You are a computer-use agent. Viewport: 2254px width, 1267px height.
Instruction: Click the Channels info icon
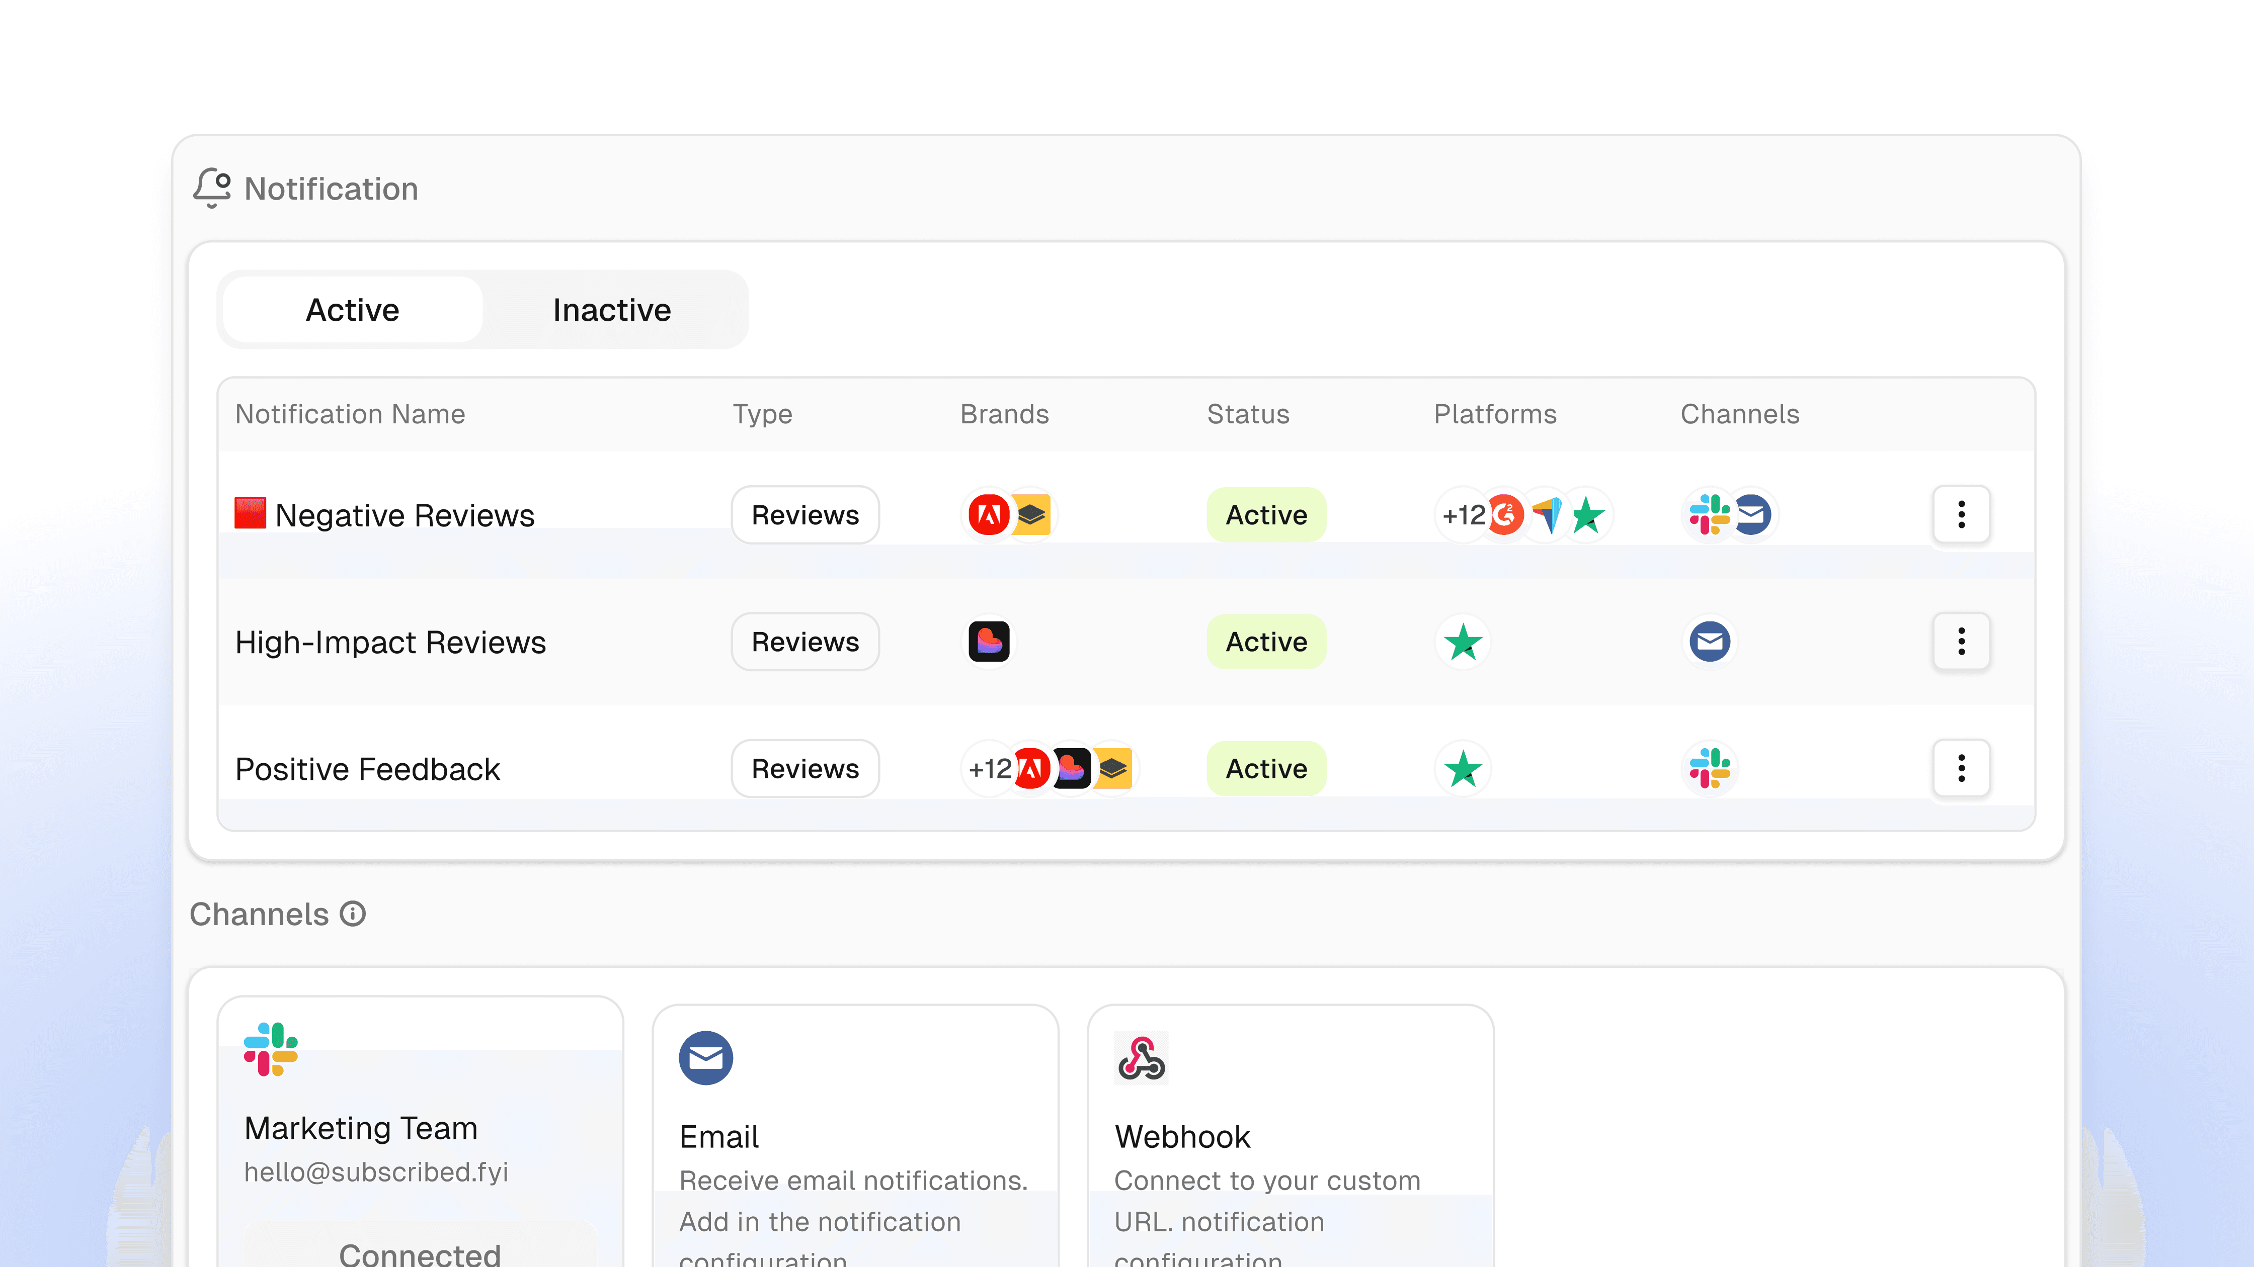point(353,914)
